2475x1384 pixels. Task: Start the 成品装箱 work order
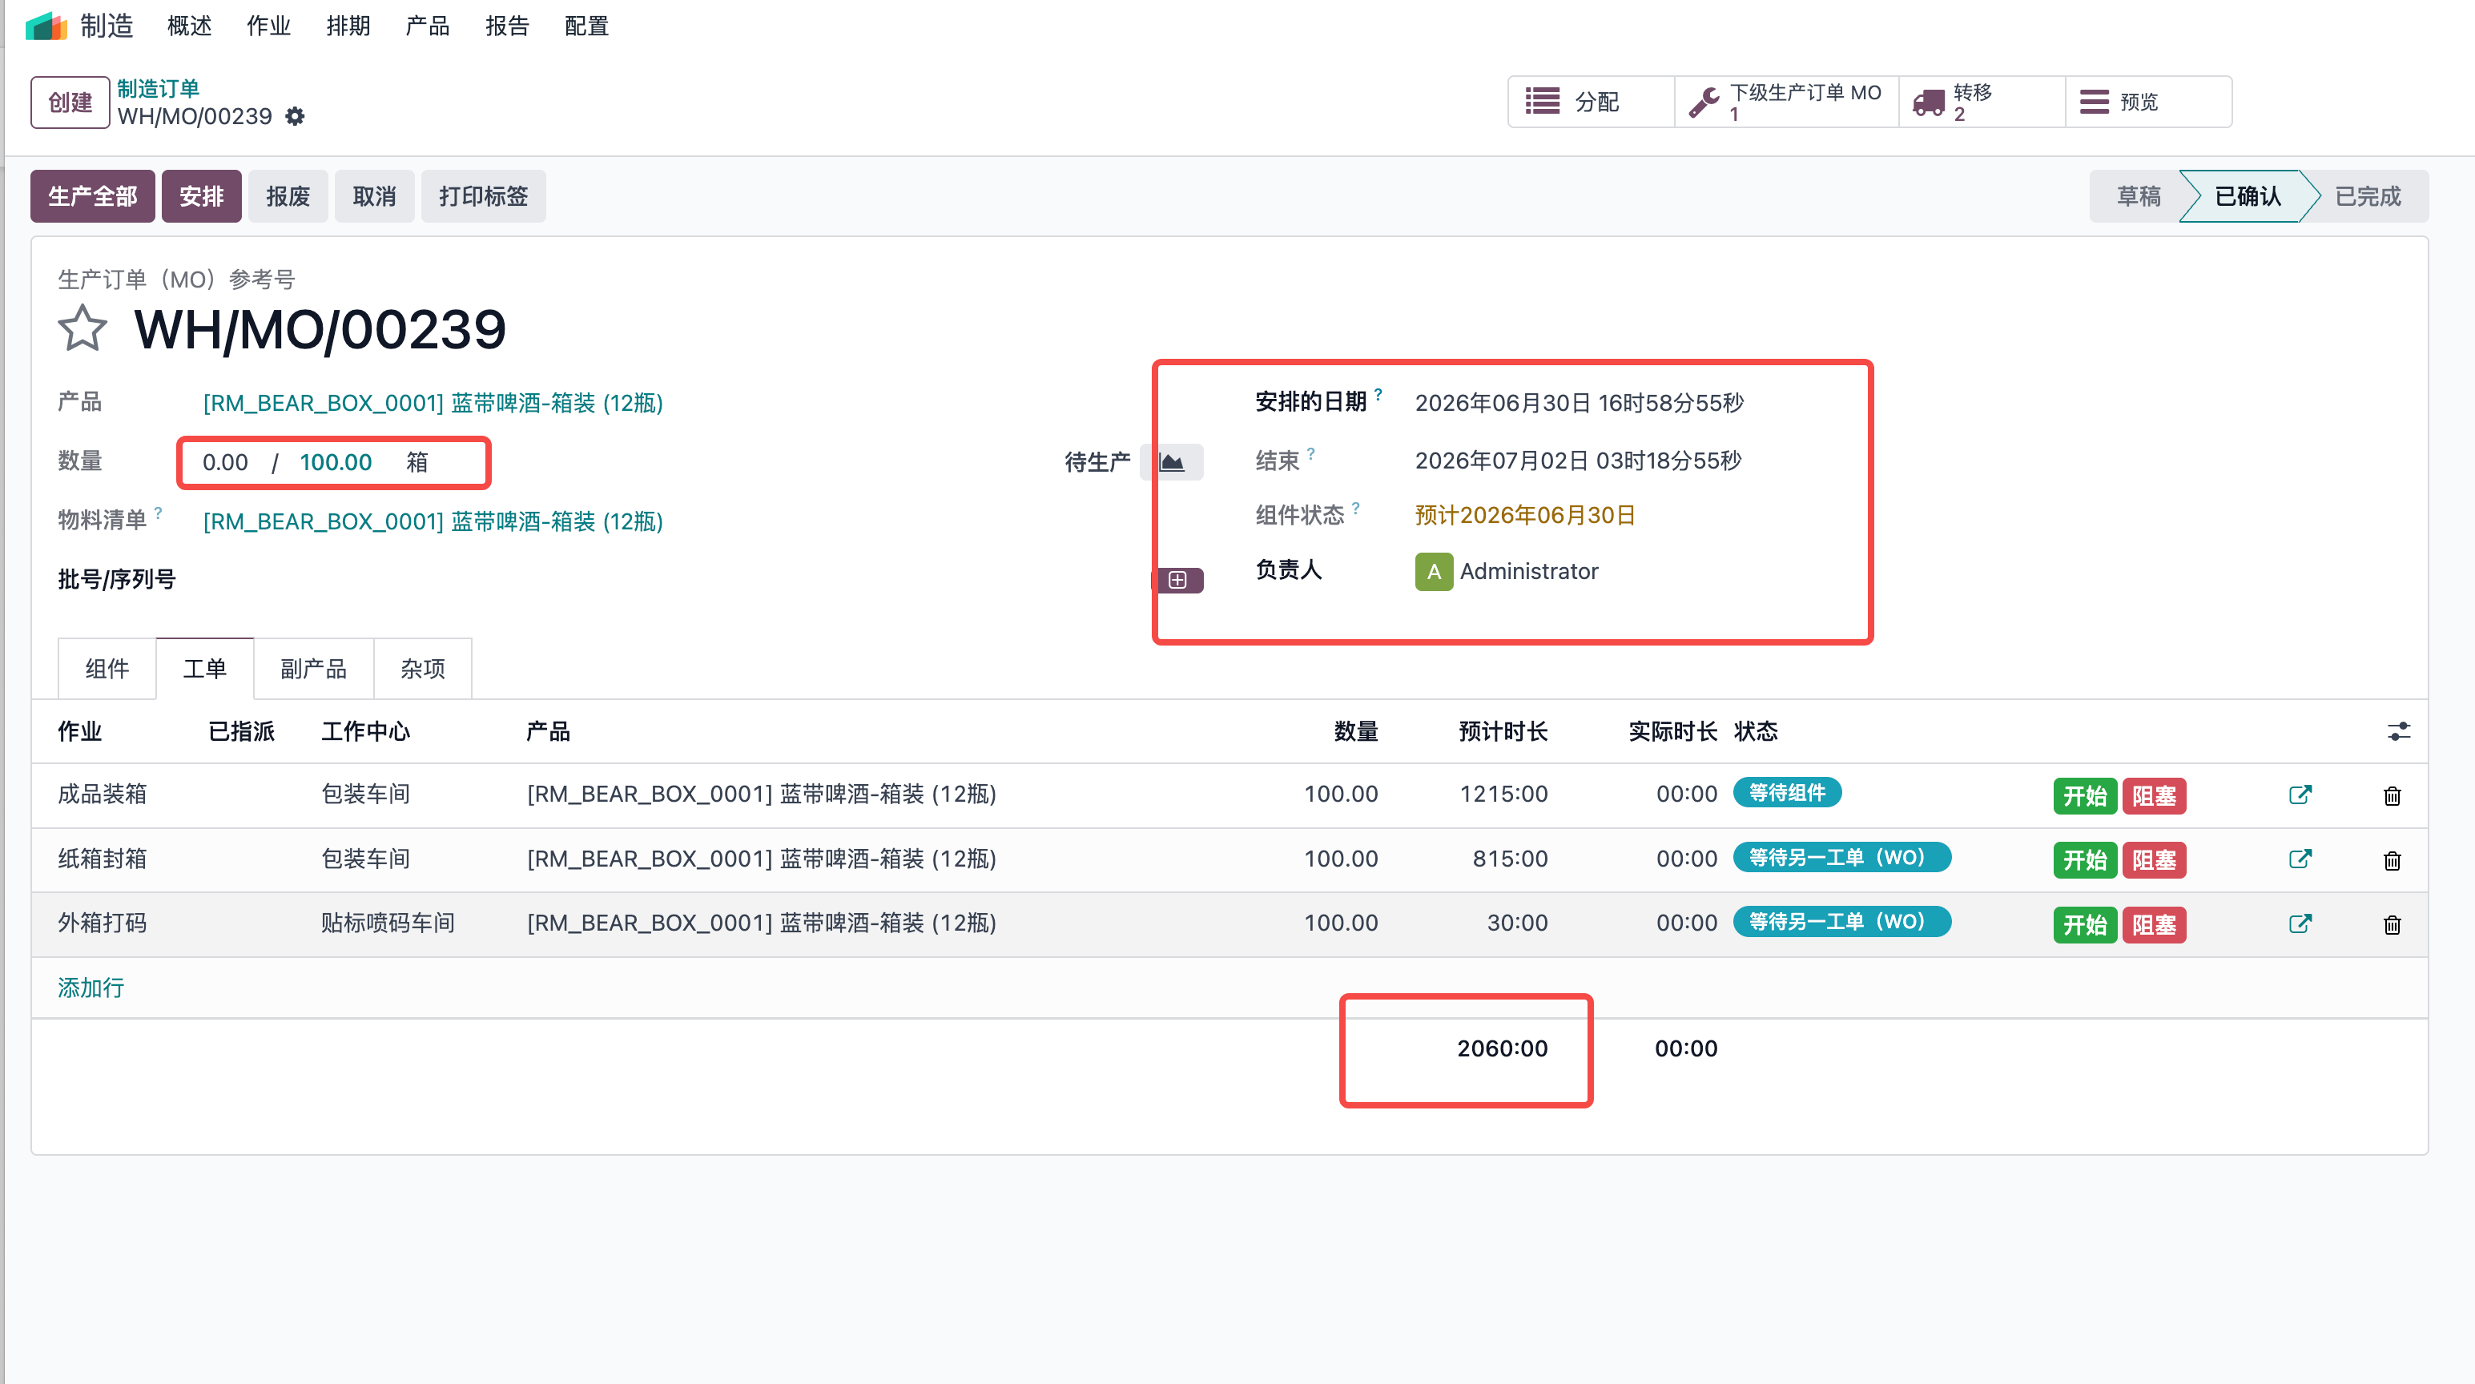(2085, 796)
